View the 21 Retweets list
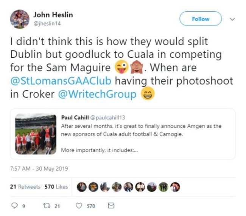Screen dimensions: 246x216 [25, 187]
